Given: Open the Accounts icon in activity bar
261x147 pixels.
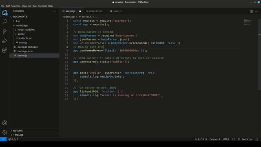Looking at the screenshot, I should pyautogui.click(x=4, y=123).
